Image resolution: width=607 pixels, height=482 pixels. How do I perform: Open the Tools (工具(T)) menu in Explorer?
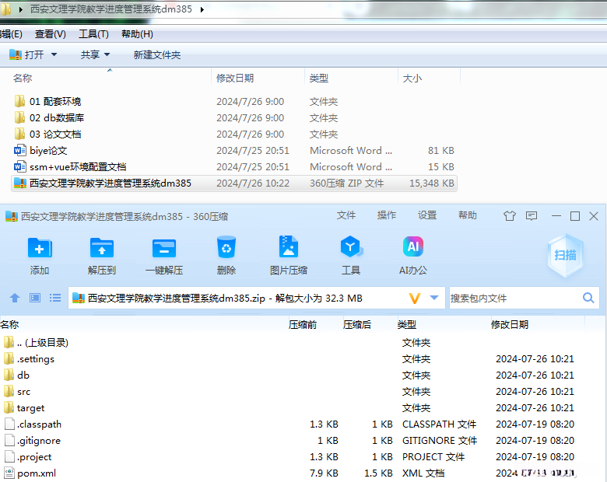(93, 34)
